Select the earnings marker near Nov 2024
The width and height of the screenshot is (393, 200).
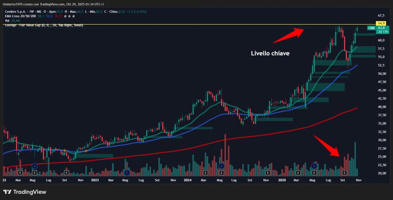tap(267, 173)
